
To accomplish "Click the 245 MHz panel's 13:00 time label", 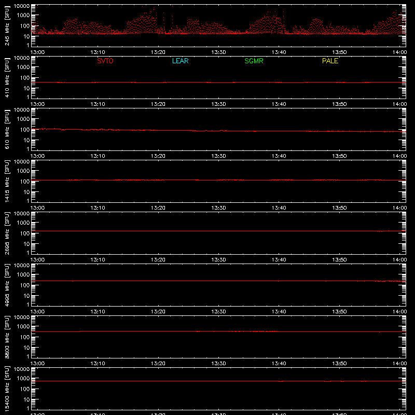I will click(37, 52).
